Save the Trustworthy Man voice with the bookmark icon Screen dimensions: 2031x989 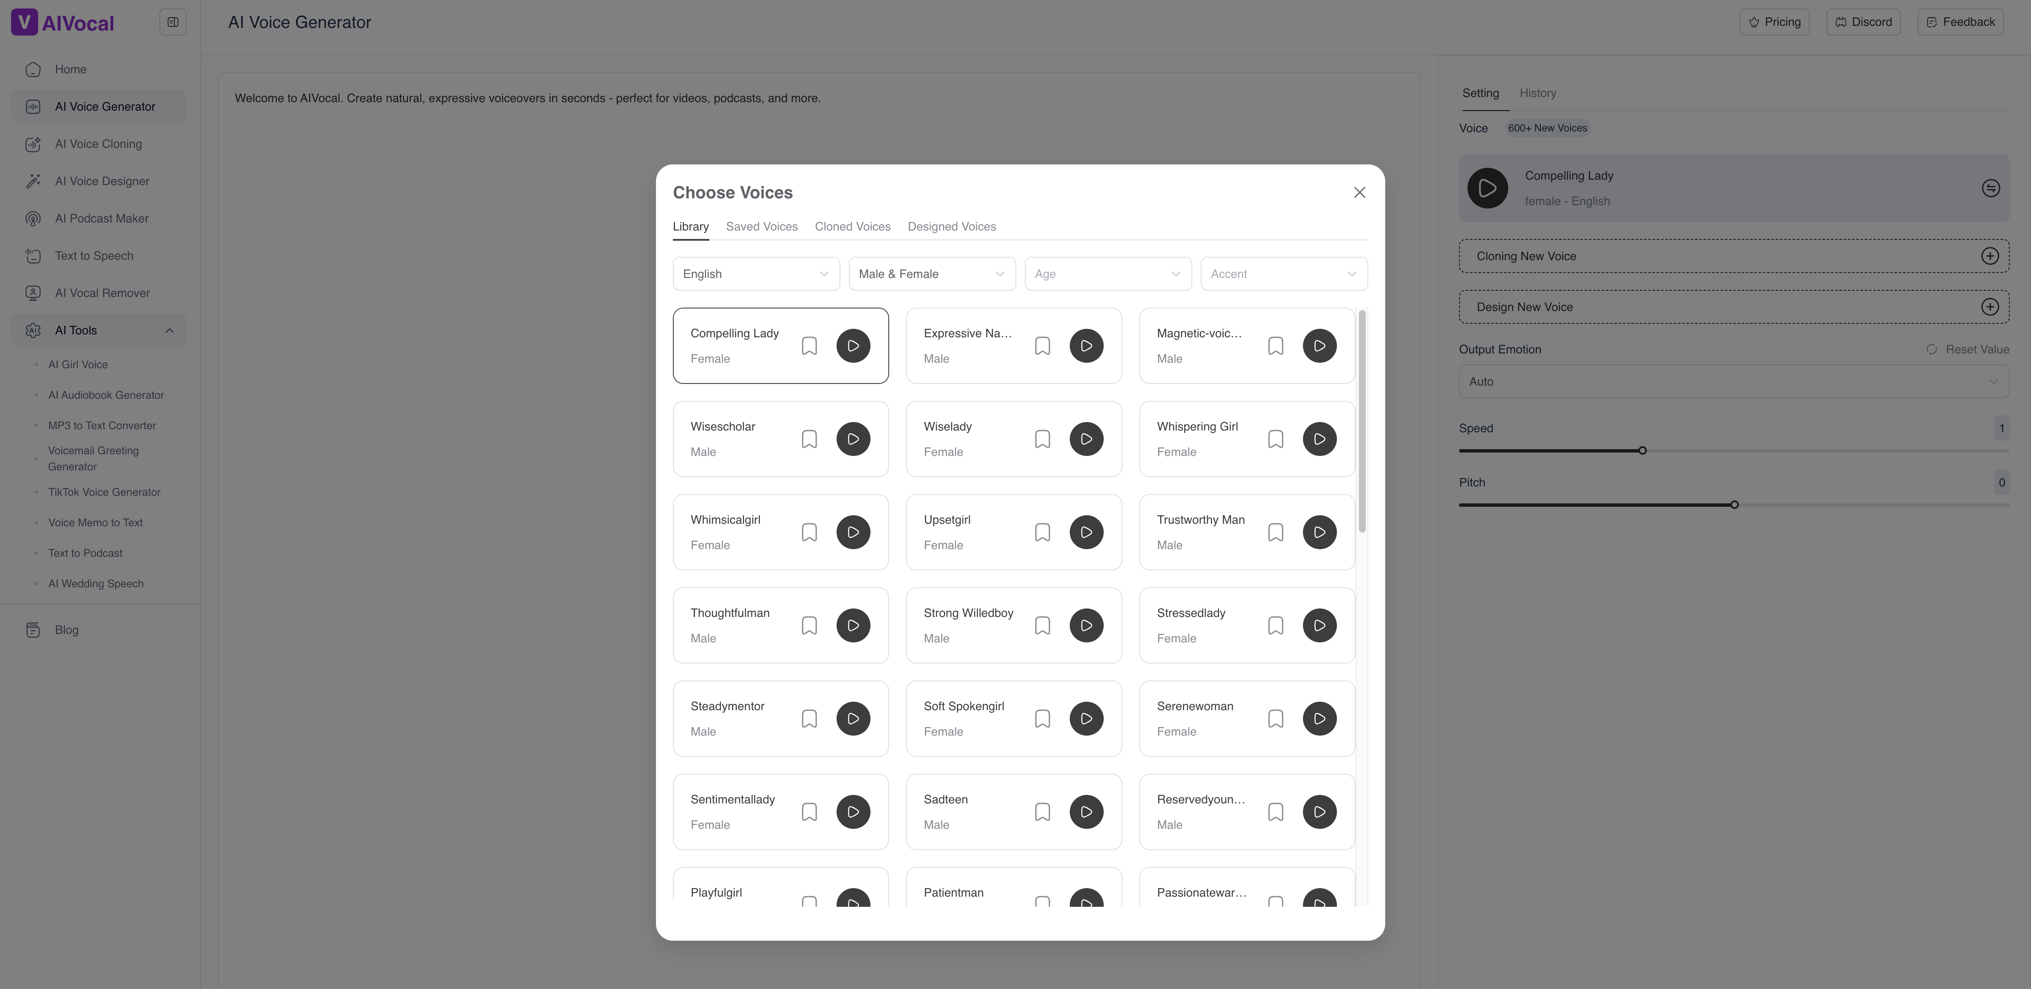pos(1275,533)
